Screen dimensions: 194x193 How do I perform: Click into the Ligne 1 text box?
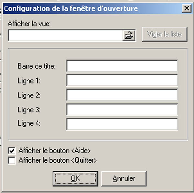click(x=122, y=80)
